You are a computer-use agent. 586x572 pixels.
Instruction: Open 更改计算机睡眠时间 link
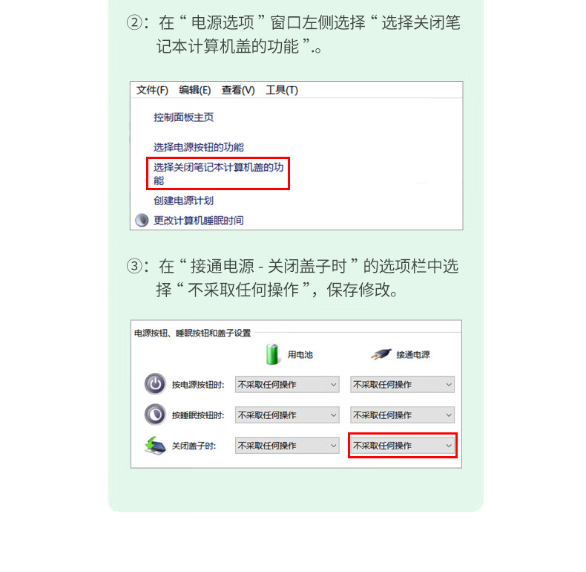click(x=199, y=221)
